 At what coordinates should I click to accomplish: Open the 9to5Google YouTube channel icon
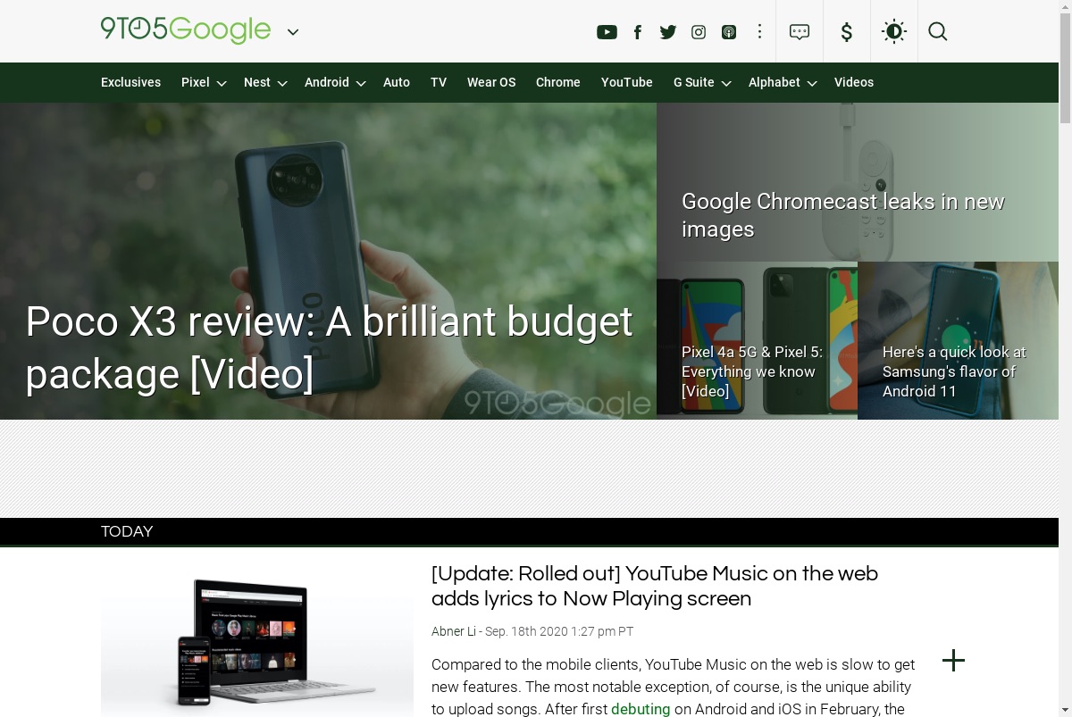click(607, 32)
